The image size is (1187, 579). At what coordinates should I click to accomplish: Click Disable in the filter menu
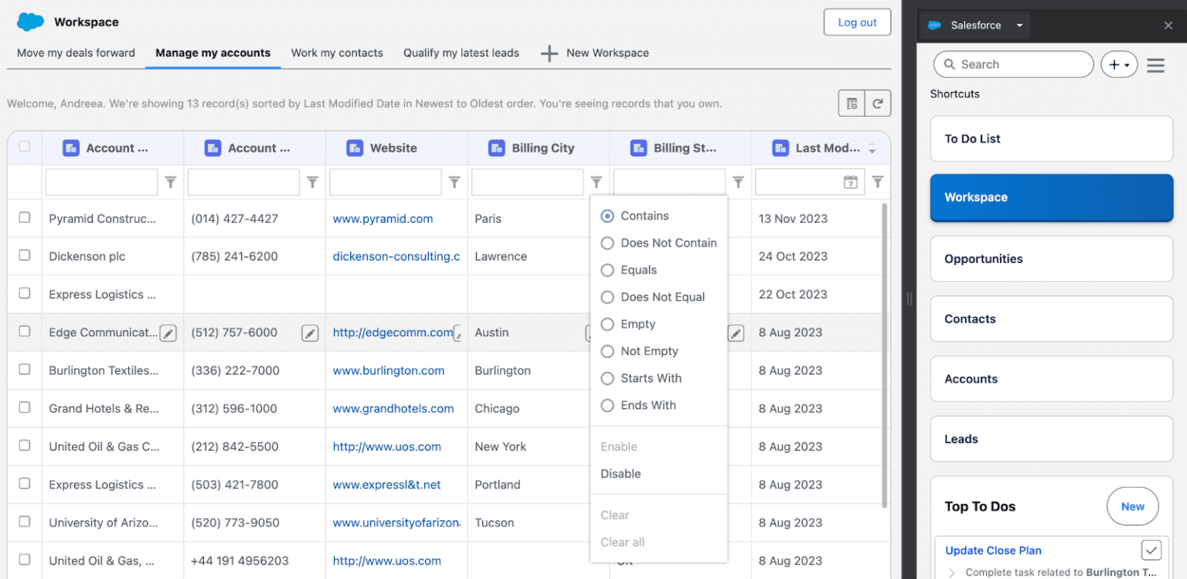(x=621, y=474)
